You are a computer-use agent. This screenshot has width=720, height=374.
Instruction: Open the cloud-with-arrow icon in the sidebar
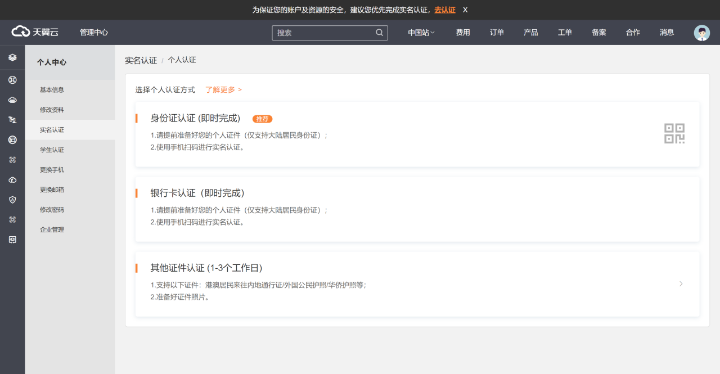click(x=12, y=179)
